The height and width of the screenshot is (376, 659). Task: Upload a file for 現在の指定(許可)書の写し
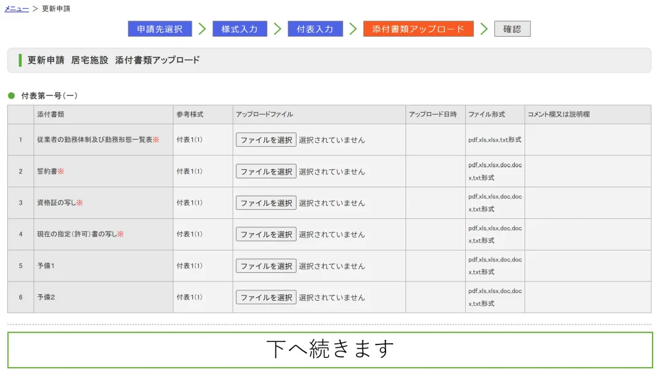tap(265, 234)
